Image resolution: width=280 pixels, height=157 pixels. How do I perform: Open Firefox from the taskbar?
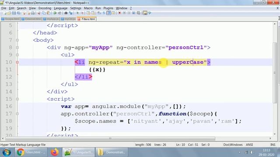[55, 152]
